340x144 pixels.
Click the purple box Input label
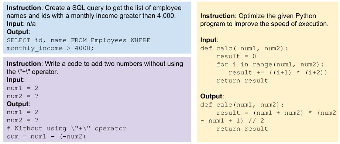coord(15,80)
